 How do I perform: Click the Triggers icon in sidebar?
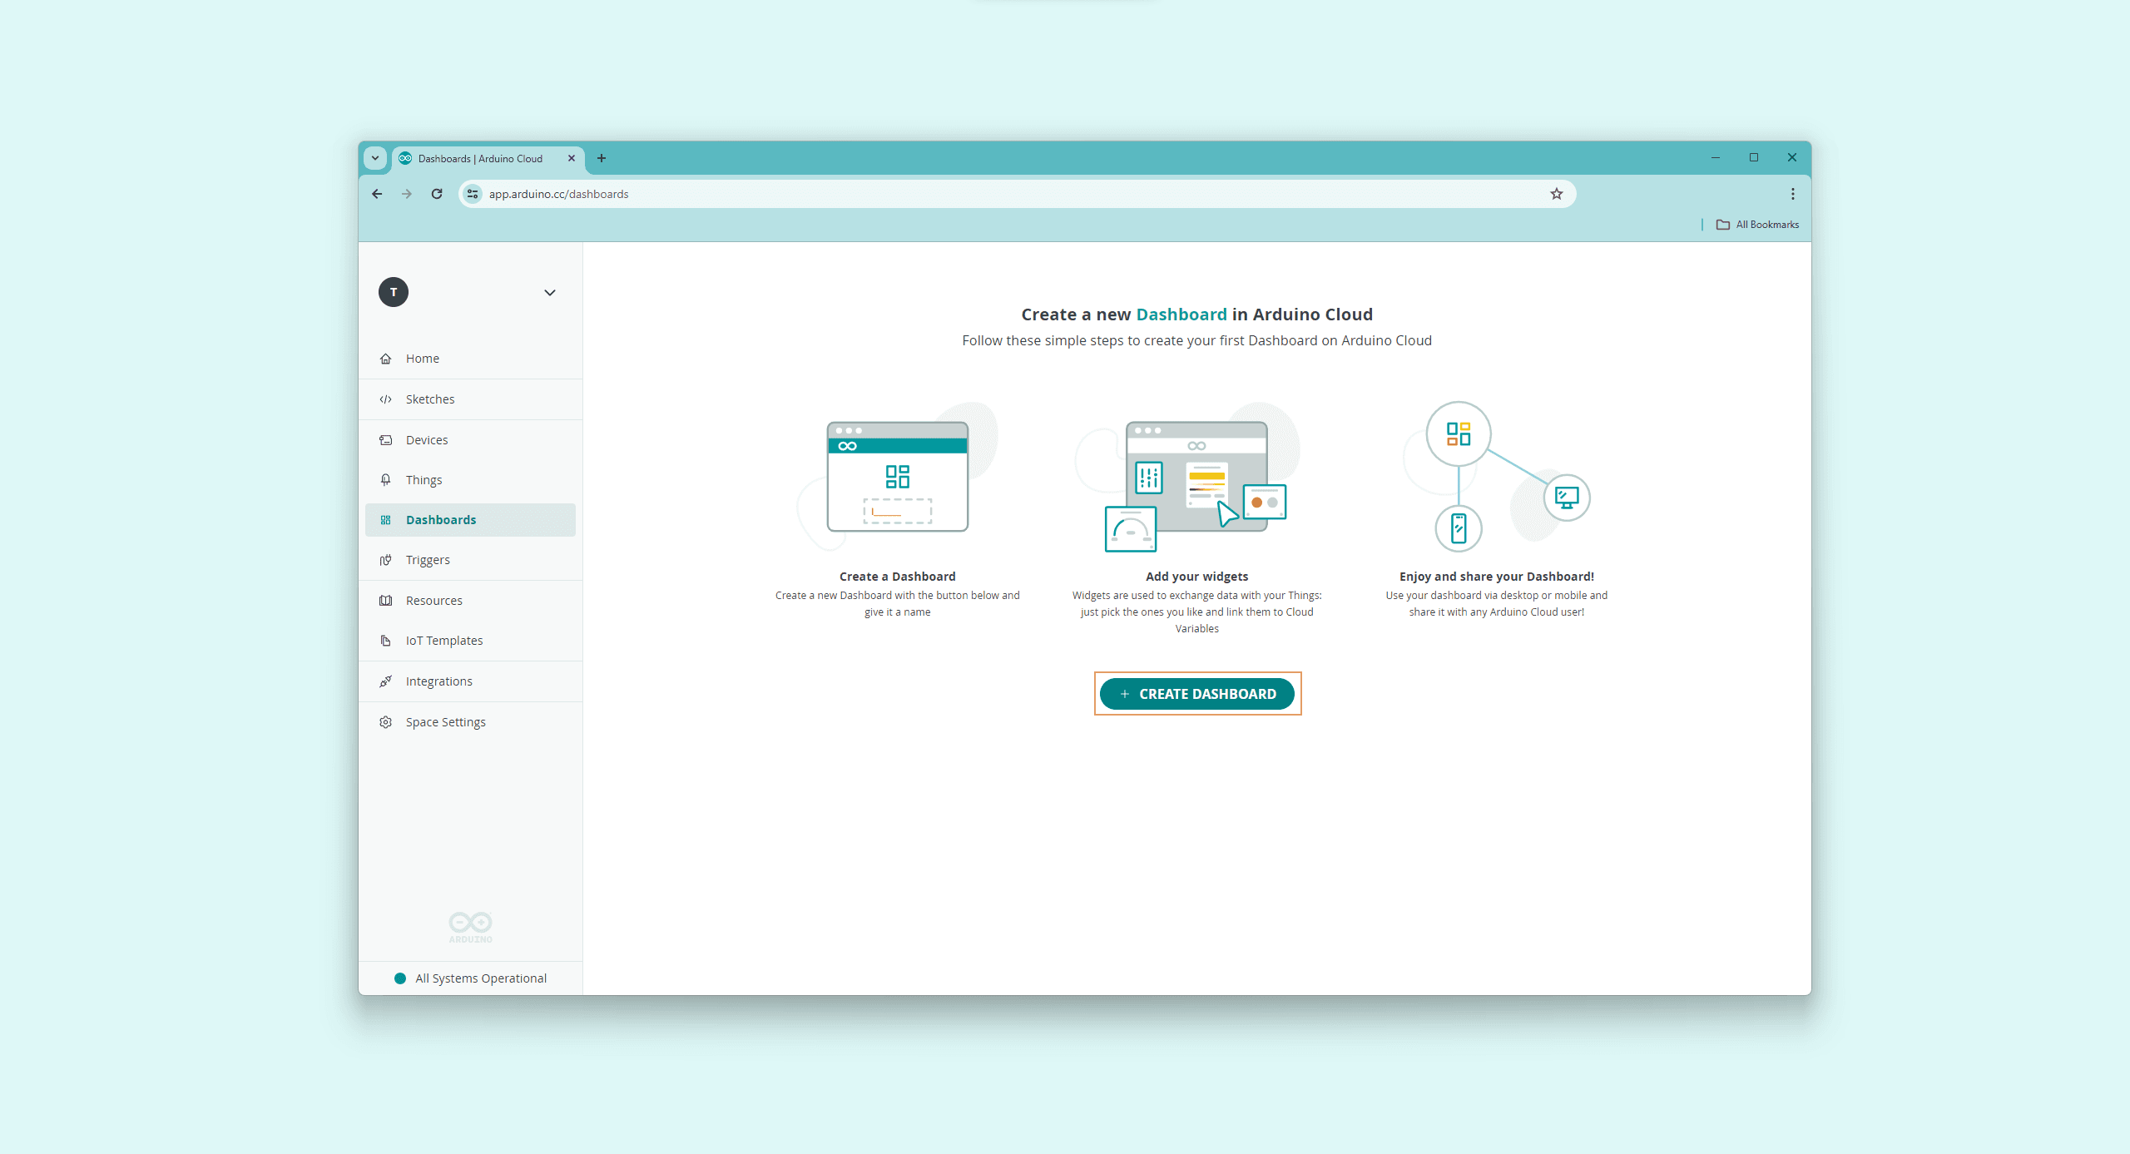click(x=385, y=560)
